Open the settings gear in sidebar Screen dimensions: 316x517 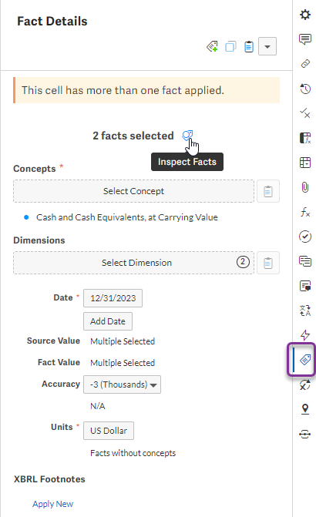point(305,15)
